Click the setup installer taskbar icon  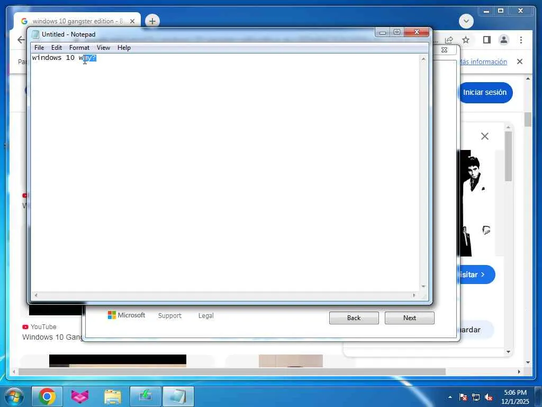[146, 396]
